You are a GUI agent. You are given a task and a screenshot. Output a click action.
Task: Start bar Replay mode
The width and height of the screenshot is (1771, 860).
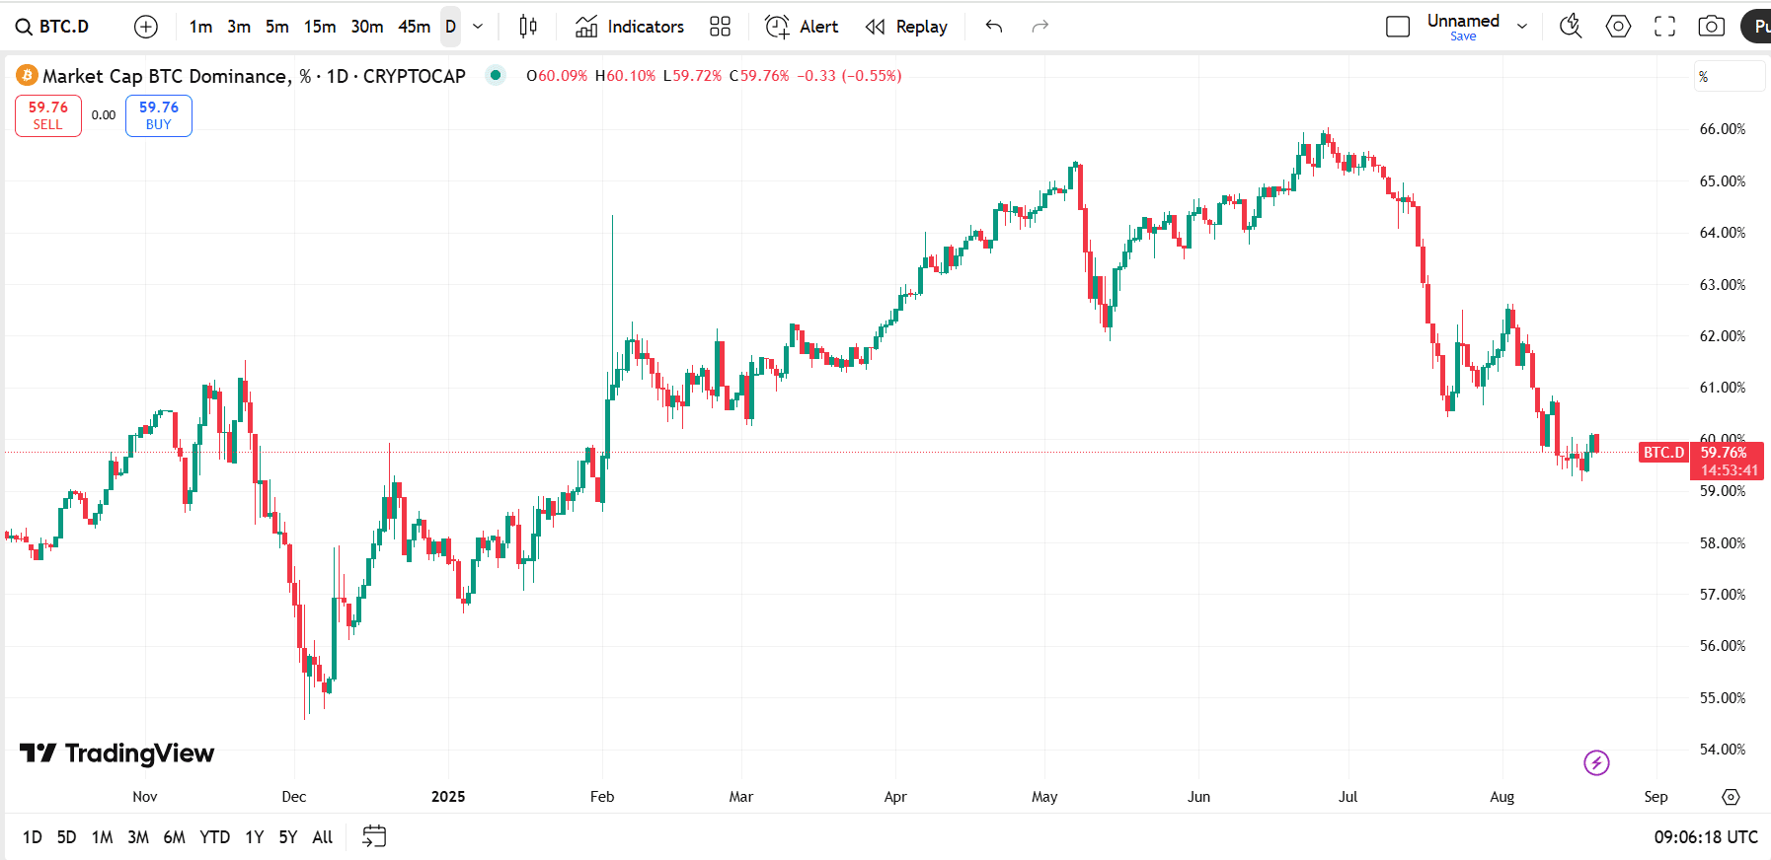point(906,27)
